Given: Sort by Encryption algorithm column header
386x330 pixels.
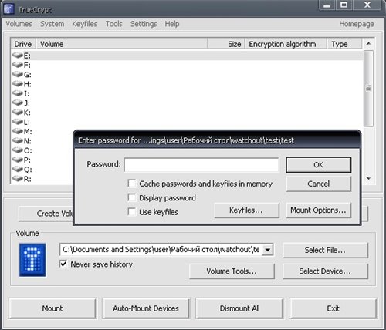Looking at the screenshot, I should click(286, 44).
